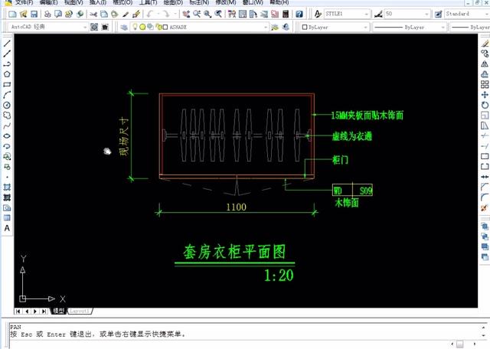The image size is (490, 349).
Task: Open the 文件(F) menu
Action: tap(24, 2)
